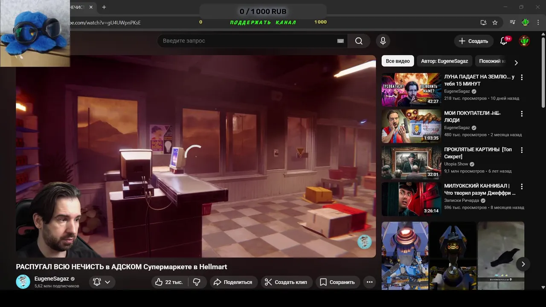The height and width of the screenshot is (307, 546).
Task: Start voice search with microphone icon
Action: tap(383, 41)
